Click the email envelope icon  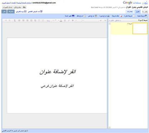point(25,11)
